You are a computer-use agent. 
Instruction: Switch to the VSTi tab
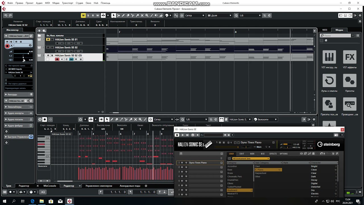(x=324, y=30)
